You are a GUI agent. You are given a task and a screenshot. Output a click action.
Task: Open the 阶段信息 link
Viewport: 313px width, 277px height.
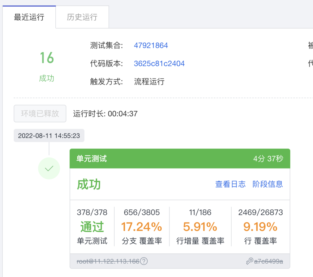point(267,184)
